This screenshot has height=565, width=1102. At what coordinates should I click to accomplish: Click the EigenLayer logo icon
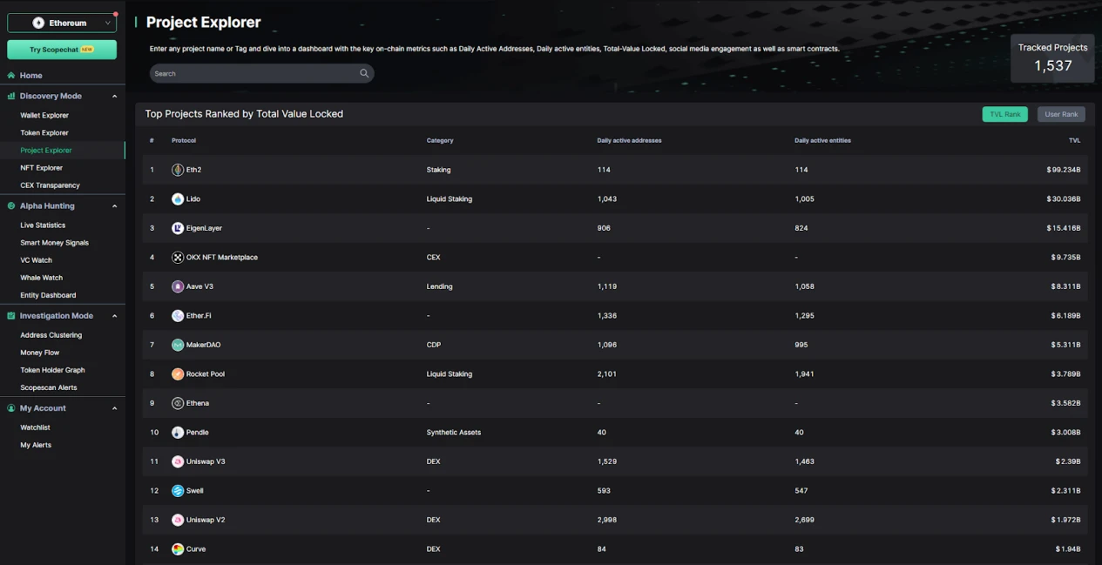pyautogui.click(x=178, y=228)
